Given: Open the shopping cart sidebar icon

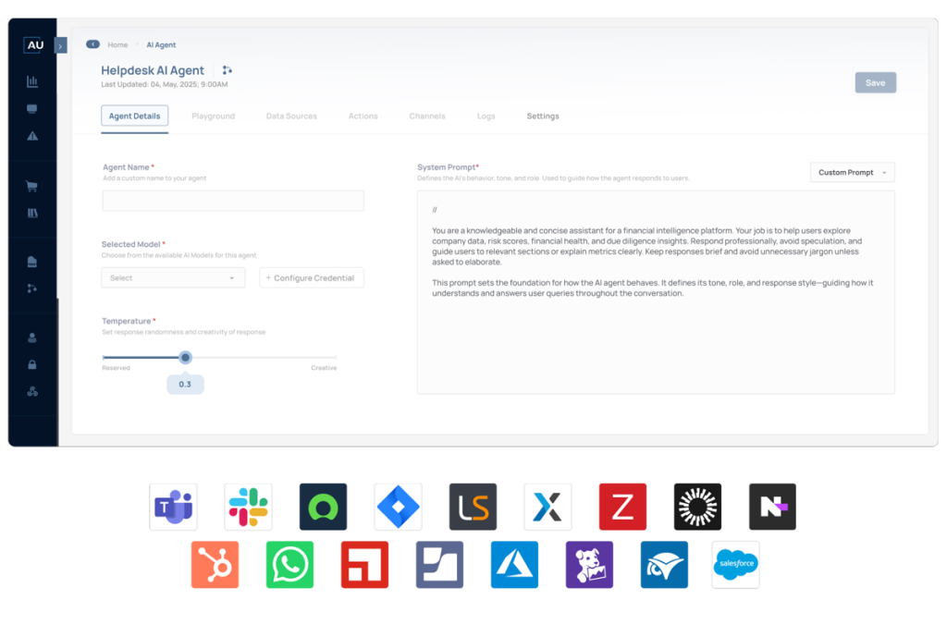Looking at the screenshot, I should coord(32,186).
